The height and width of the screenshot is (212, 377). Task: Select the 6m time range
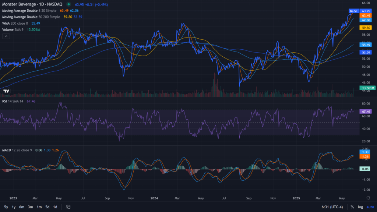[x=22, y=207]
